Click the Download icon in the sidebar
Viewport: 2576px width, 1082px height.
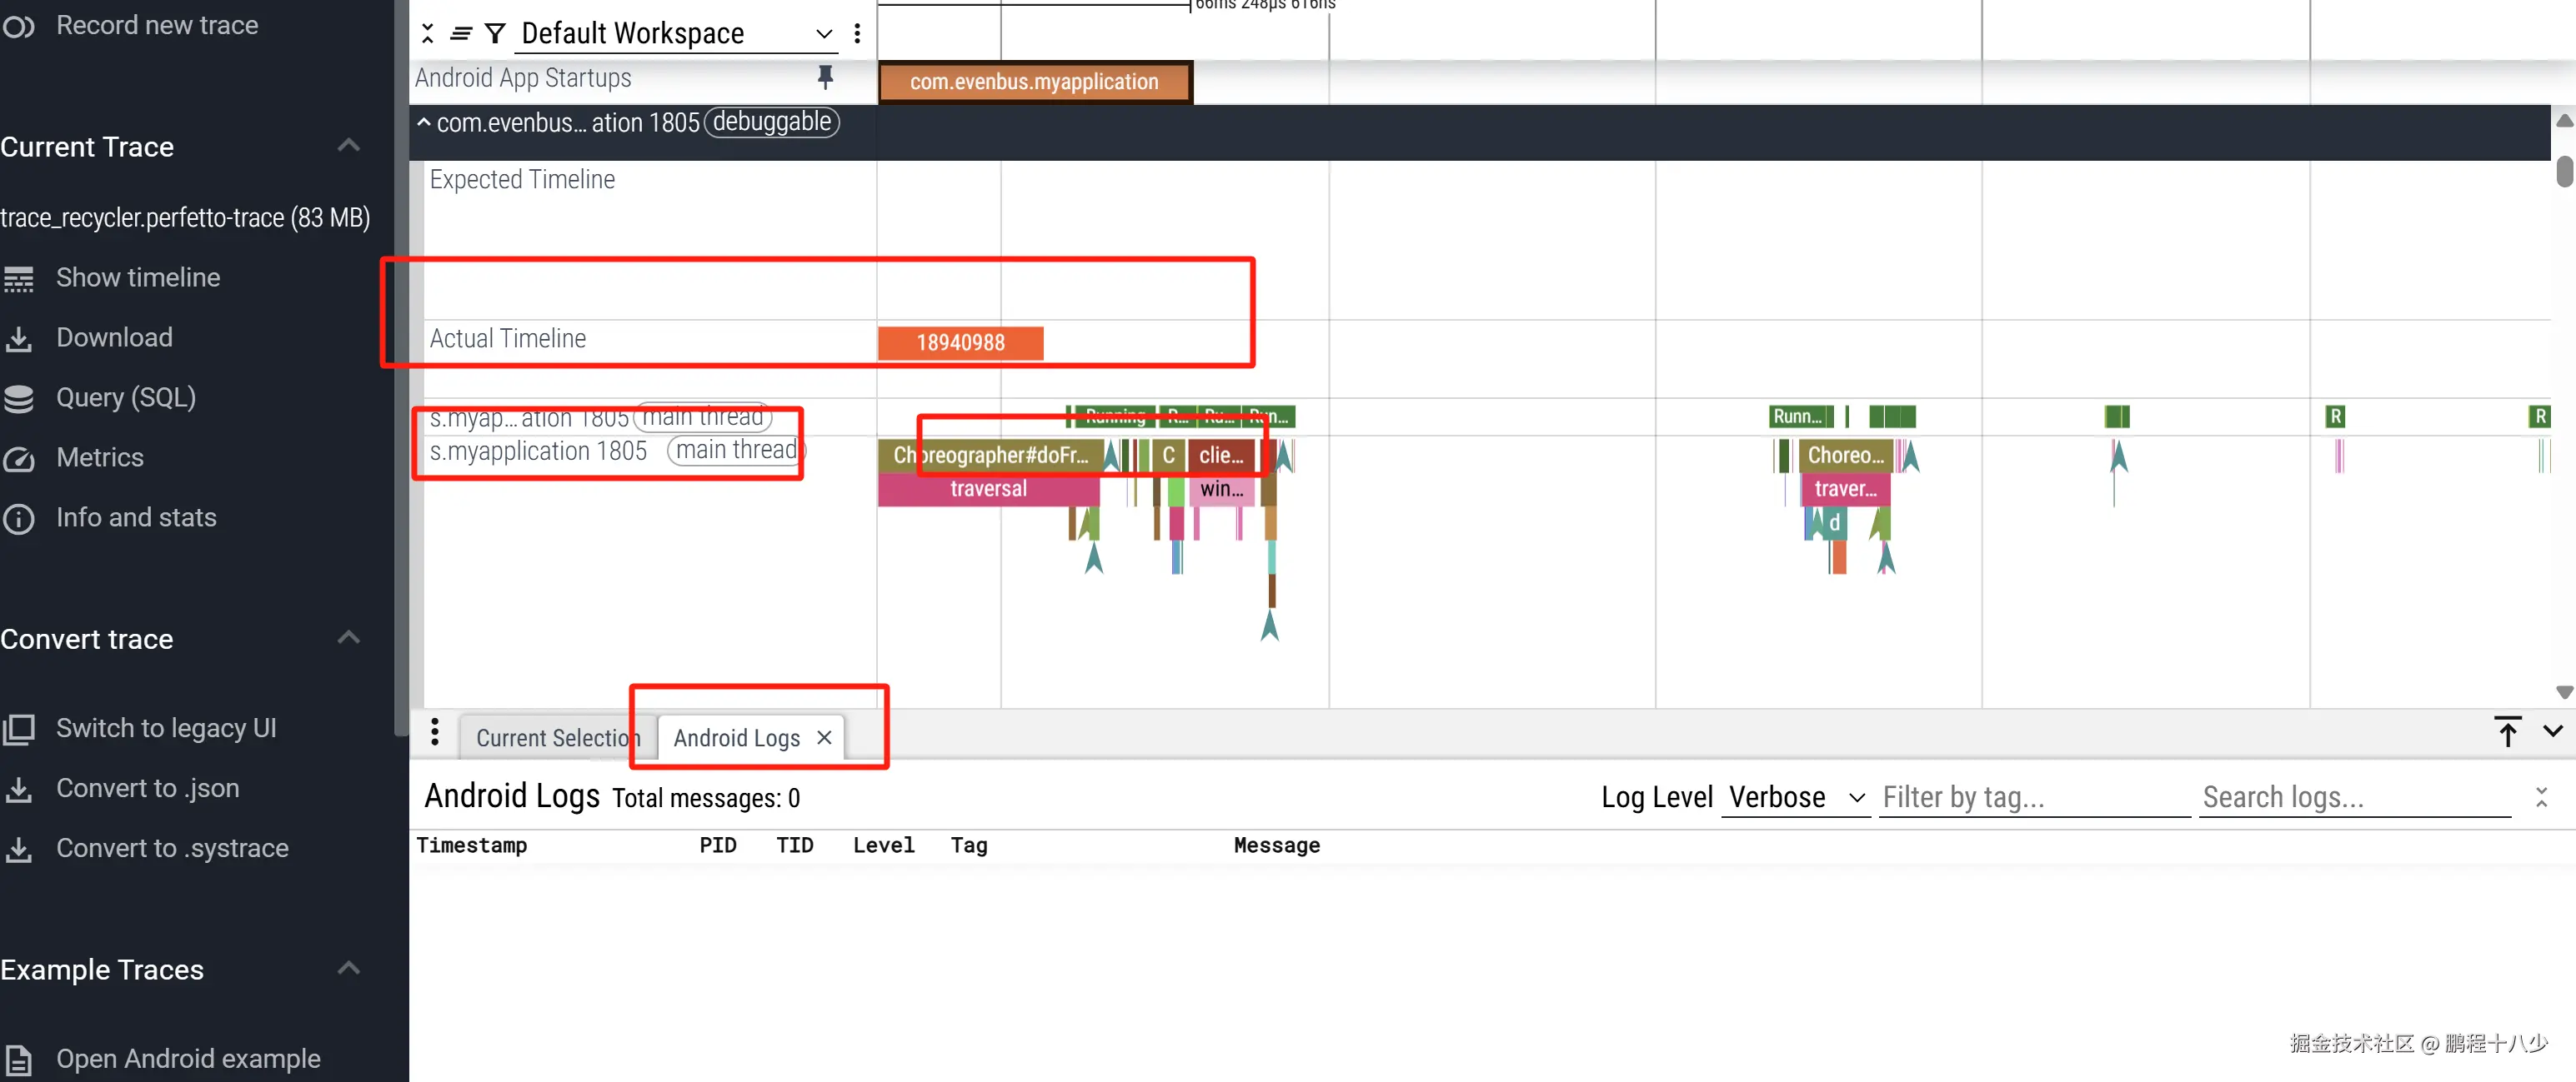[x=19, y=339]
